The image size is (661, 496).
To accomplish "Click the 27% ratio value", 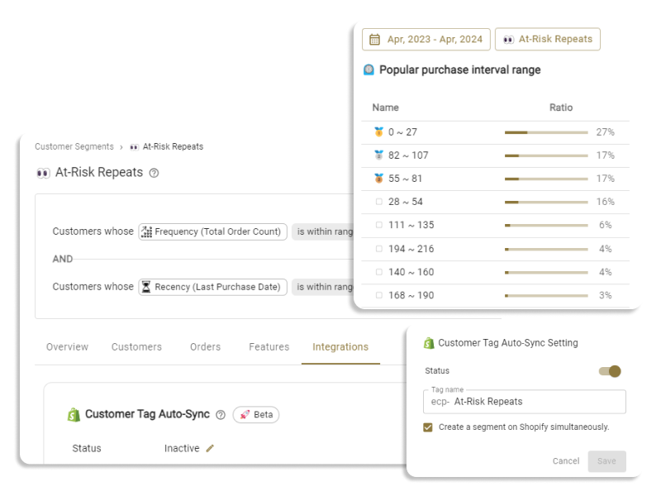I will [605, 132].
